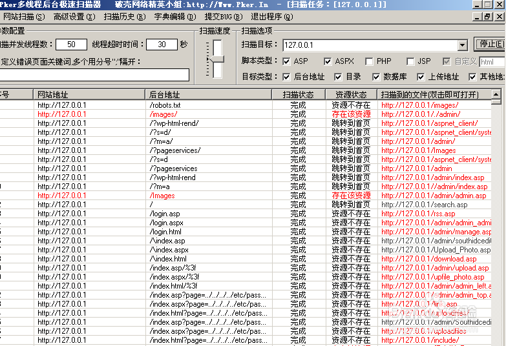Click the 后台地址 column header
This screenshot has width=506, height=346.
209,94
